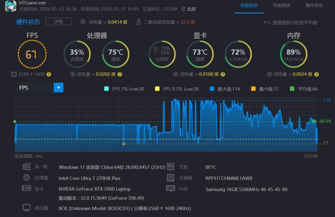
Task: Click the orange minimum marker dot on chart
Action: pyautogui.click(x=124, y=144)
